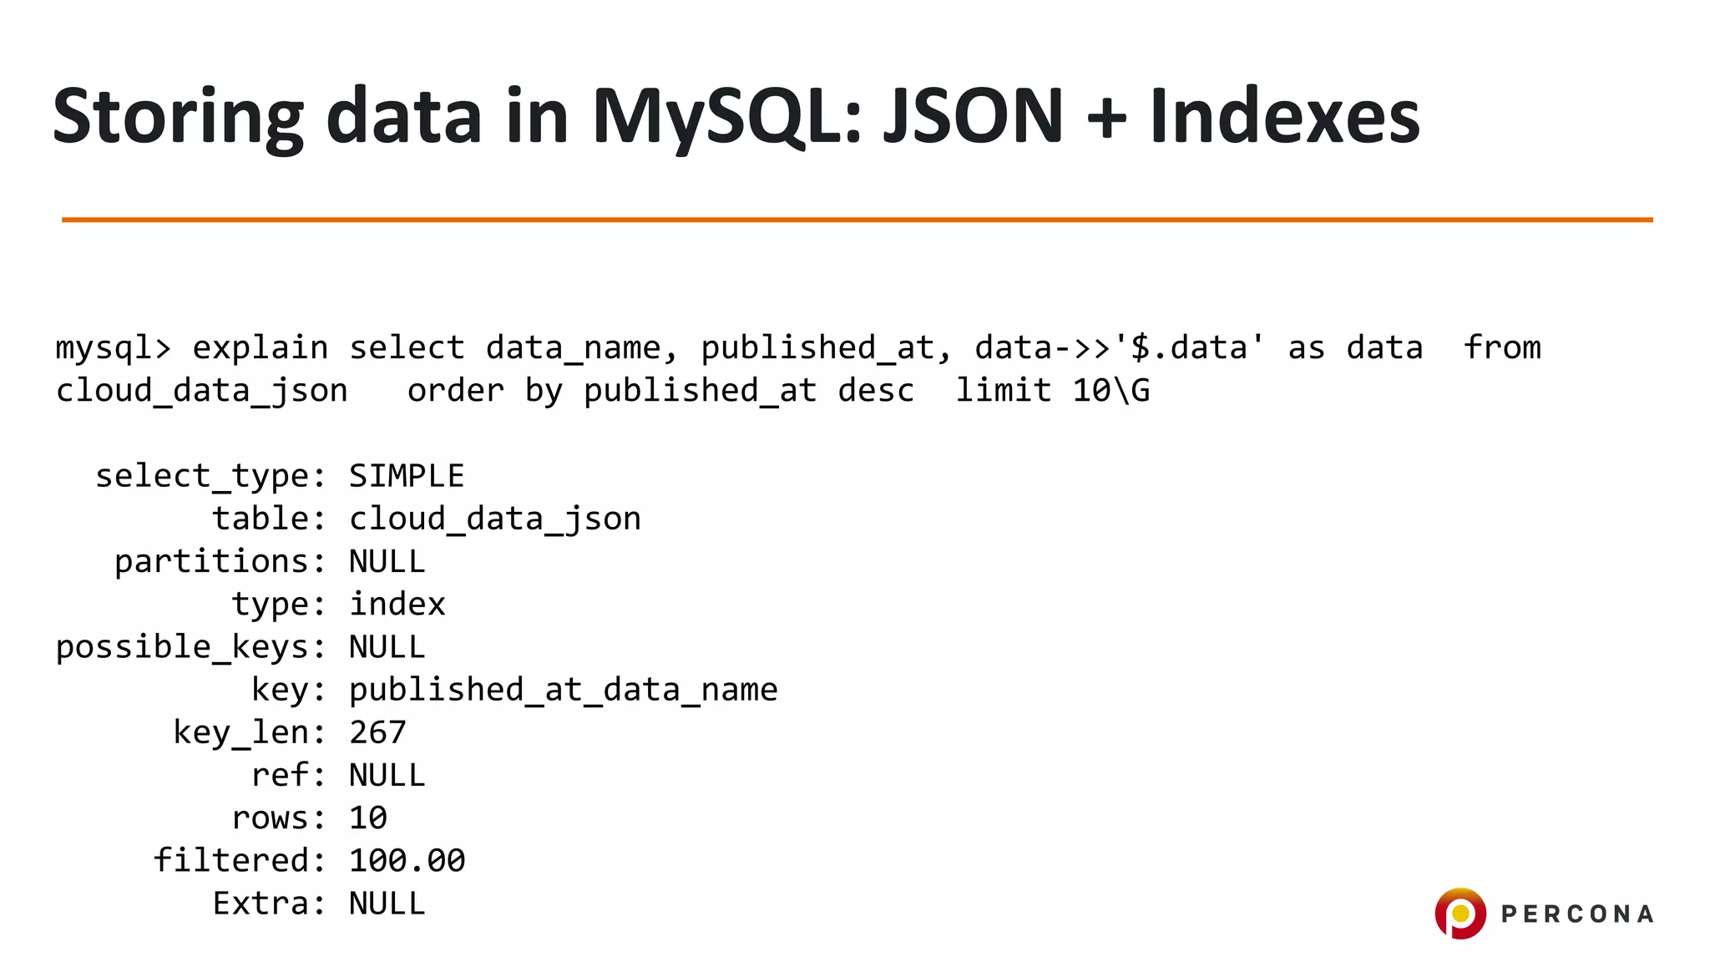Viewport: 1710px width, 962px height.
Task: Select the word 'explain' in the query
Action: tap(261, 347)
